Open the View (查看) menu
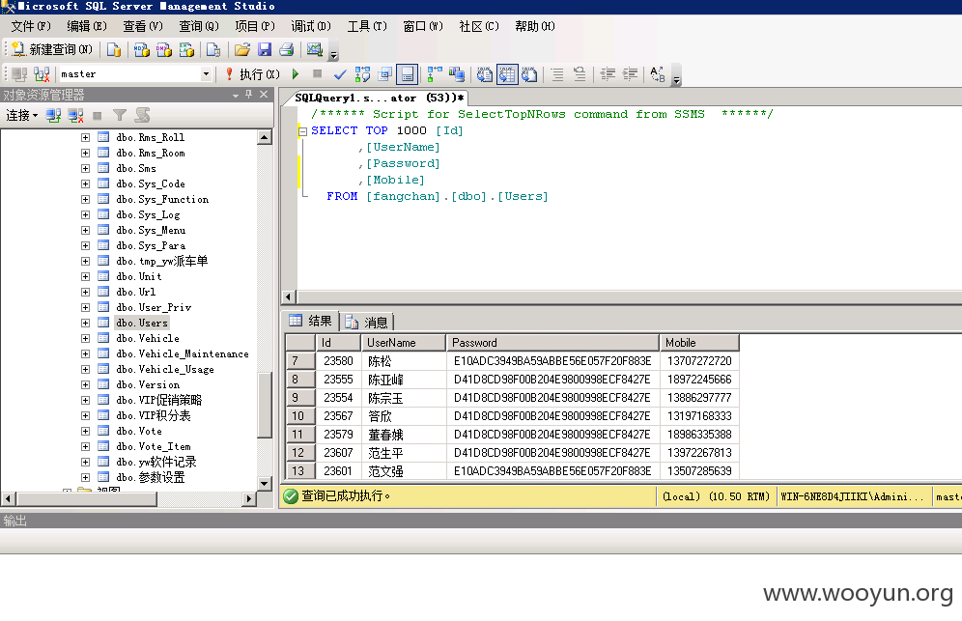This screenshot has height=621, width=962. (142, 26)
